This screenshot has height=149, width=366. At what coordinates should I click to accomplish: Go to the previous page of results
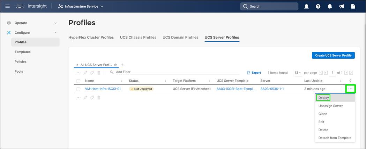coord(326,73)
